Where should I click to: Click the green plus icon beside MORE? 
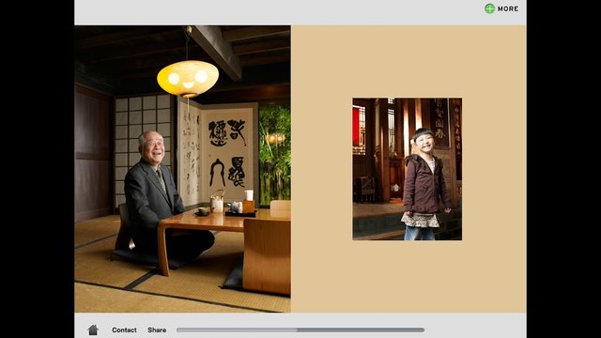[x=489, y=8]
